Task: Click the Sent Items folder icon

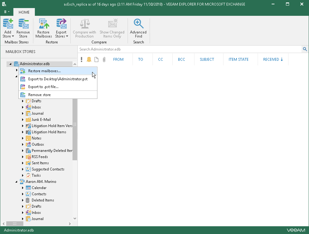Action: 28,163
